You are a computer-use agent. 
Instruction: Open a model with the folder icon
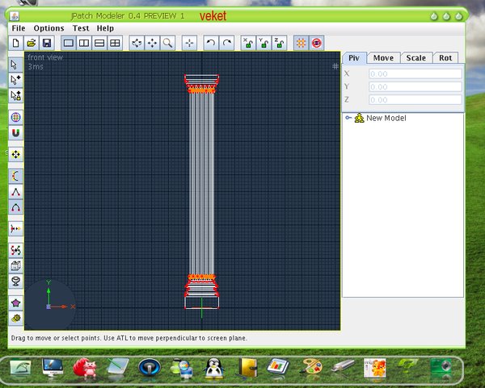31,42
